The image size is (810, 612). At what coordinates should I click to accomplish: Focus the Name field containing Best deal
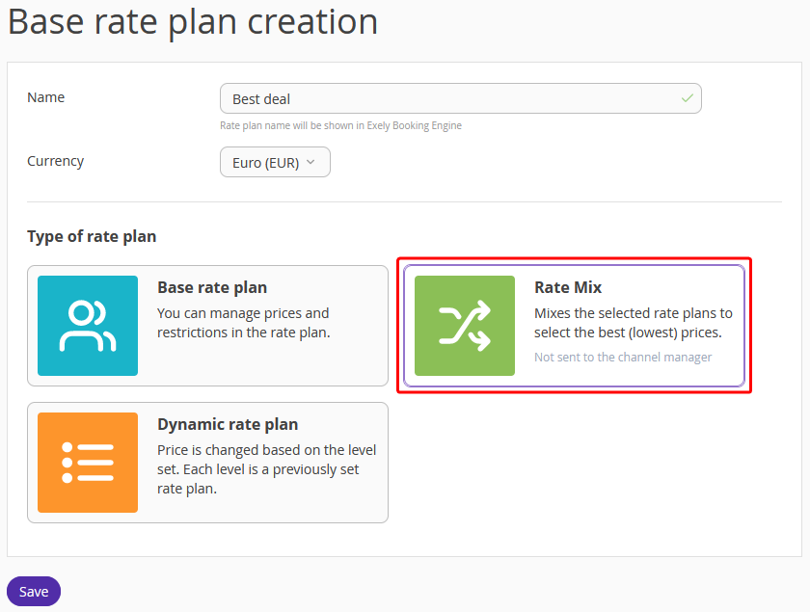click(x=461, y=98)
